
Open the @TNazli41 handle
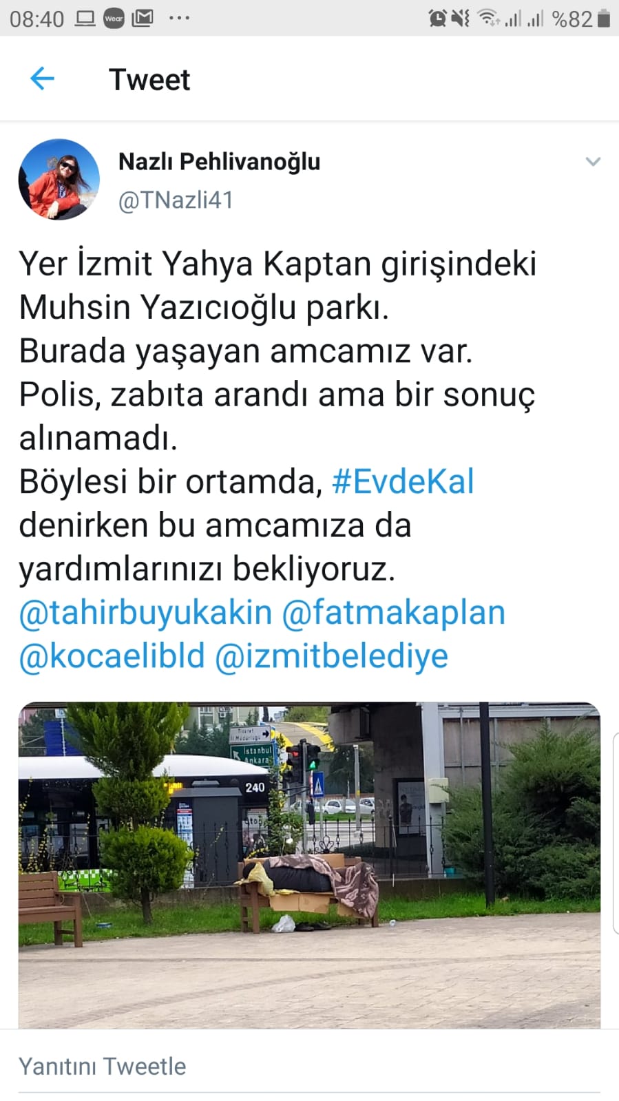click(176, 200)
